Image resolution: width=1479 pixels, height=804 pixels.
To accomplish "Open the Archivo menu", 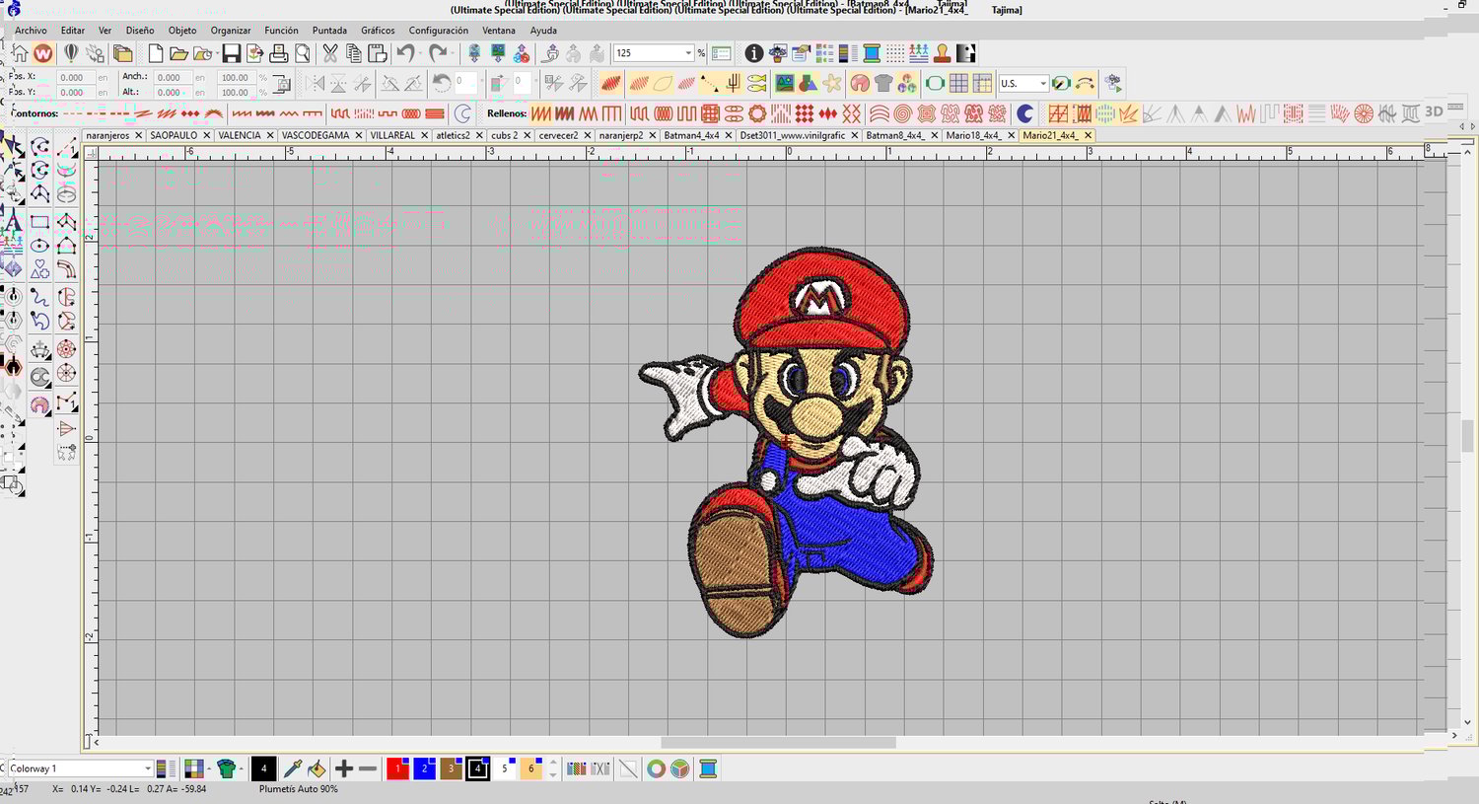I will [x=31, y=31].
